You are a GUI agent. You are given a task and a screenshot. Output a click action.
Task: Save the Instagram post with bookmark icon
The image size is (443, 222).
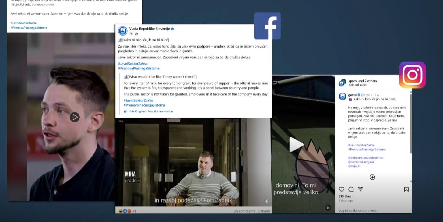[x=406, y=189]
